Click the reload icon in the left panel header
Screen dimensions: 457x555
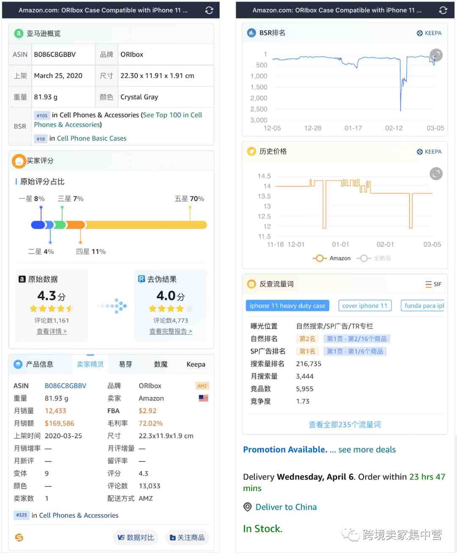(x=209, y=10)
